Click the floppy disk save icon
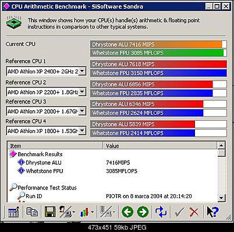Viewport: 234px width, 232px height. 50,212
